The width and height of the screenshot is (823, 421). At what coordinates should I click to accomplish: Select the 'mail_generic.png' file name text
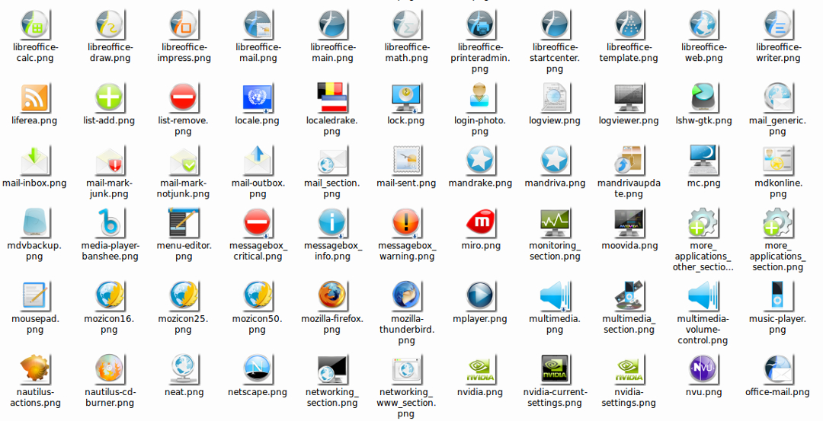pyautogui.click(x=777, y=126)
